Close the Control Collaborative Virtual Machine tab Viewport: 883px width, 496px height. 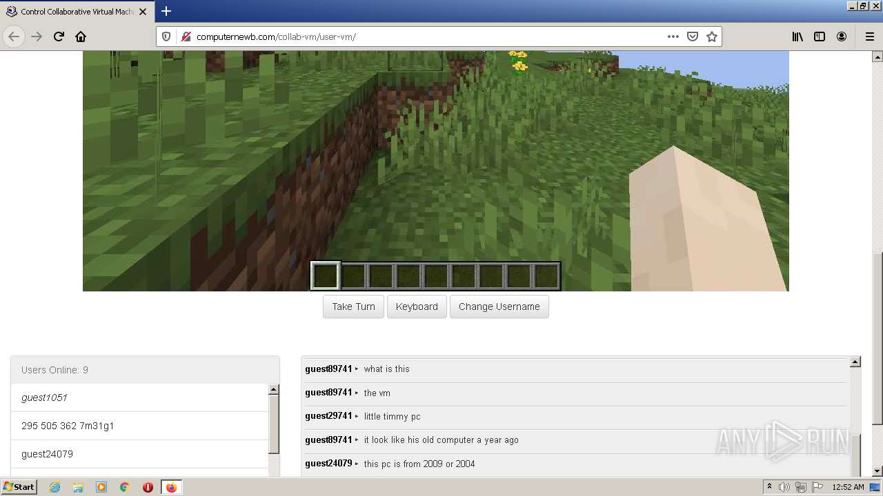pyautogui.click(x=143, y=12)
